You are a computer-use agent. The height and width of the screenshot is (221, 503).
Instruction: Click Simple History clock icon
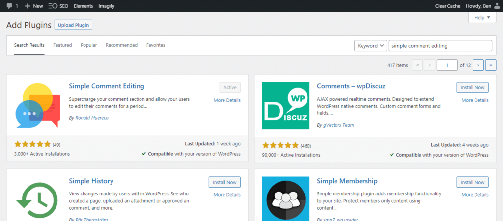[37, 200]
